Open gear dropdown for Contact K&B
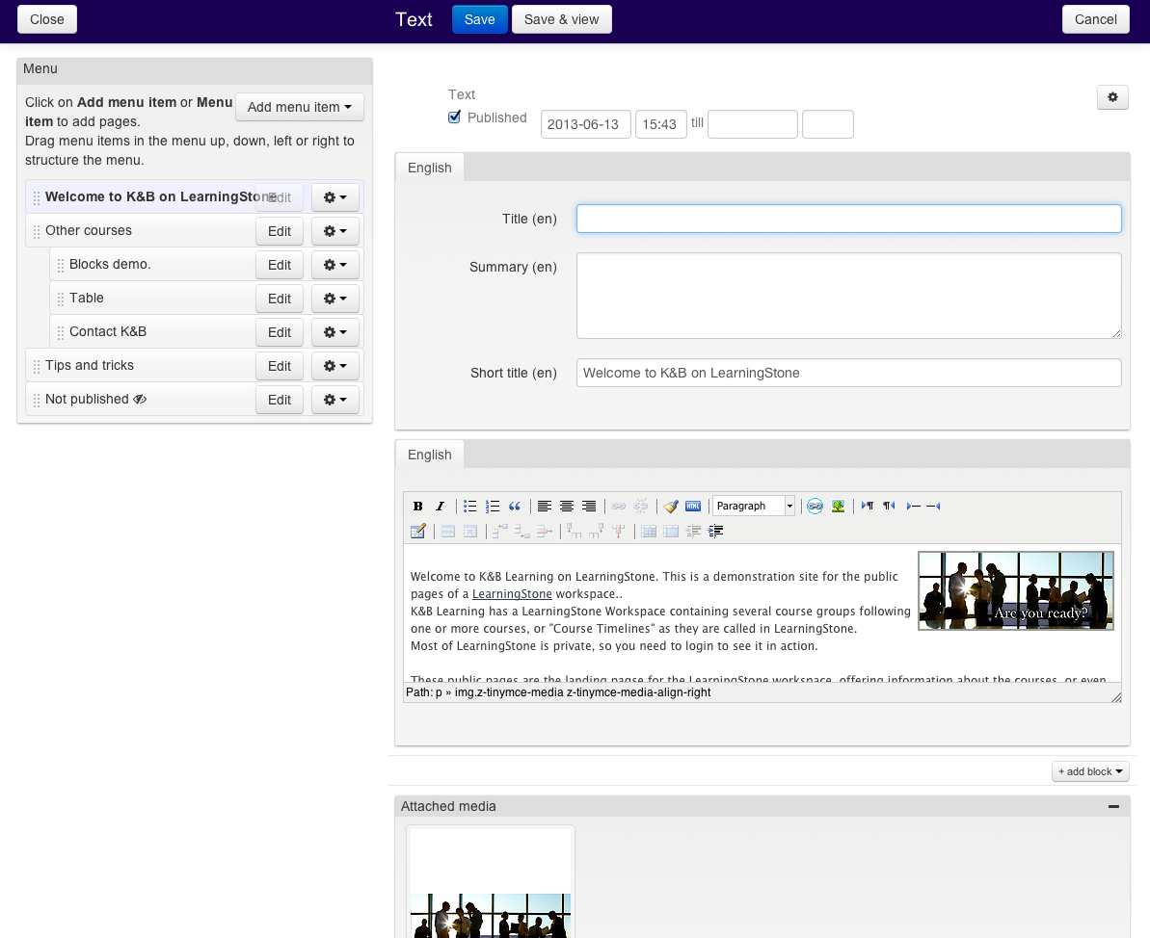 point(335,332)
